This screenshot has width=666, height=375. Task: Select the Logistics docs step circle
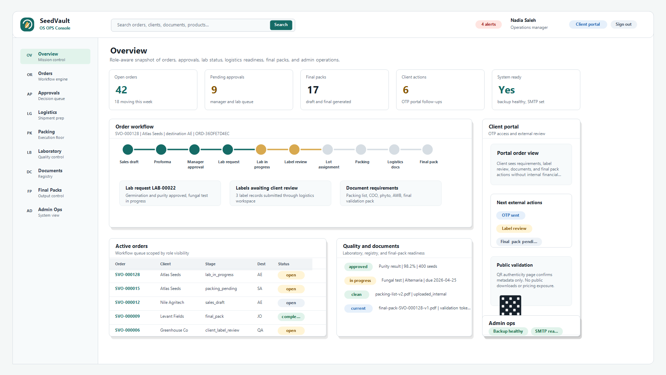click(394, 150)
